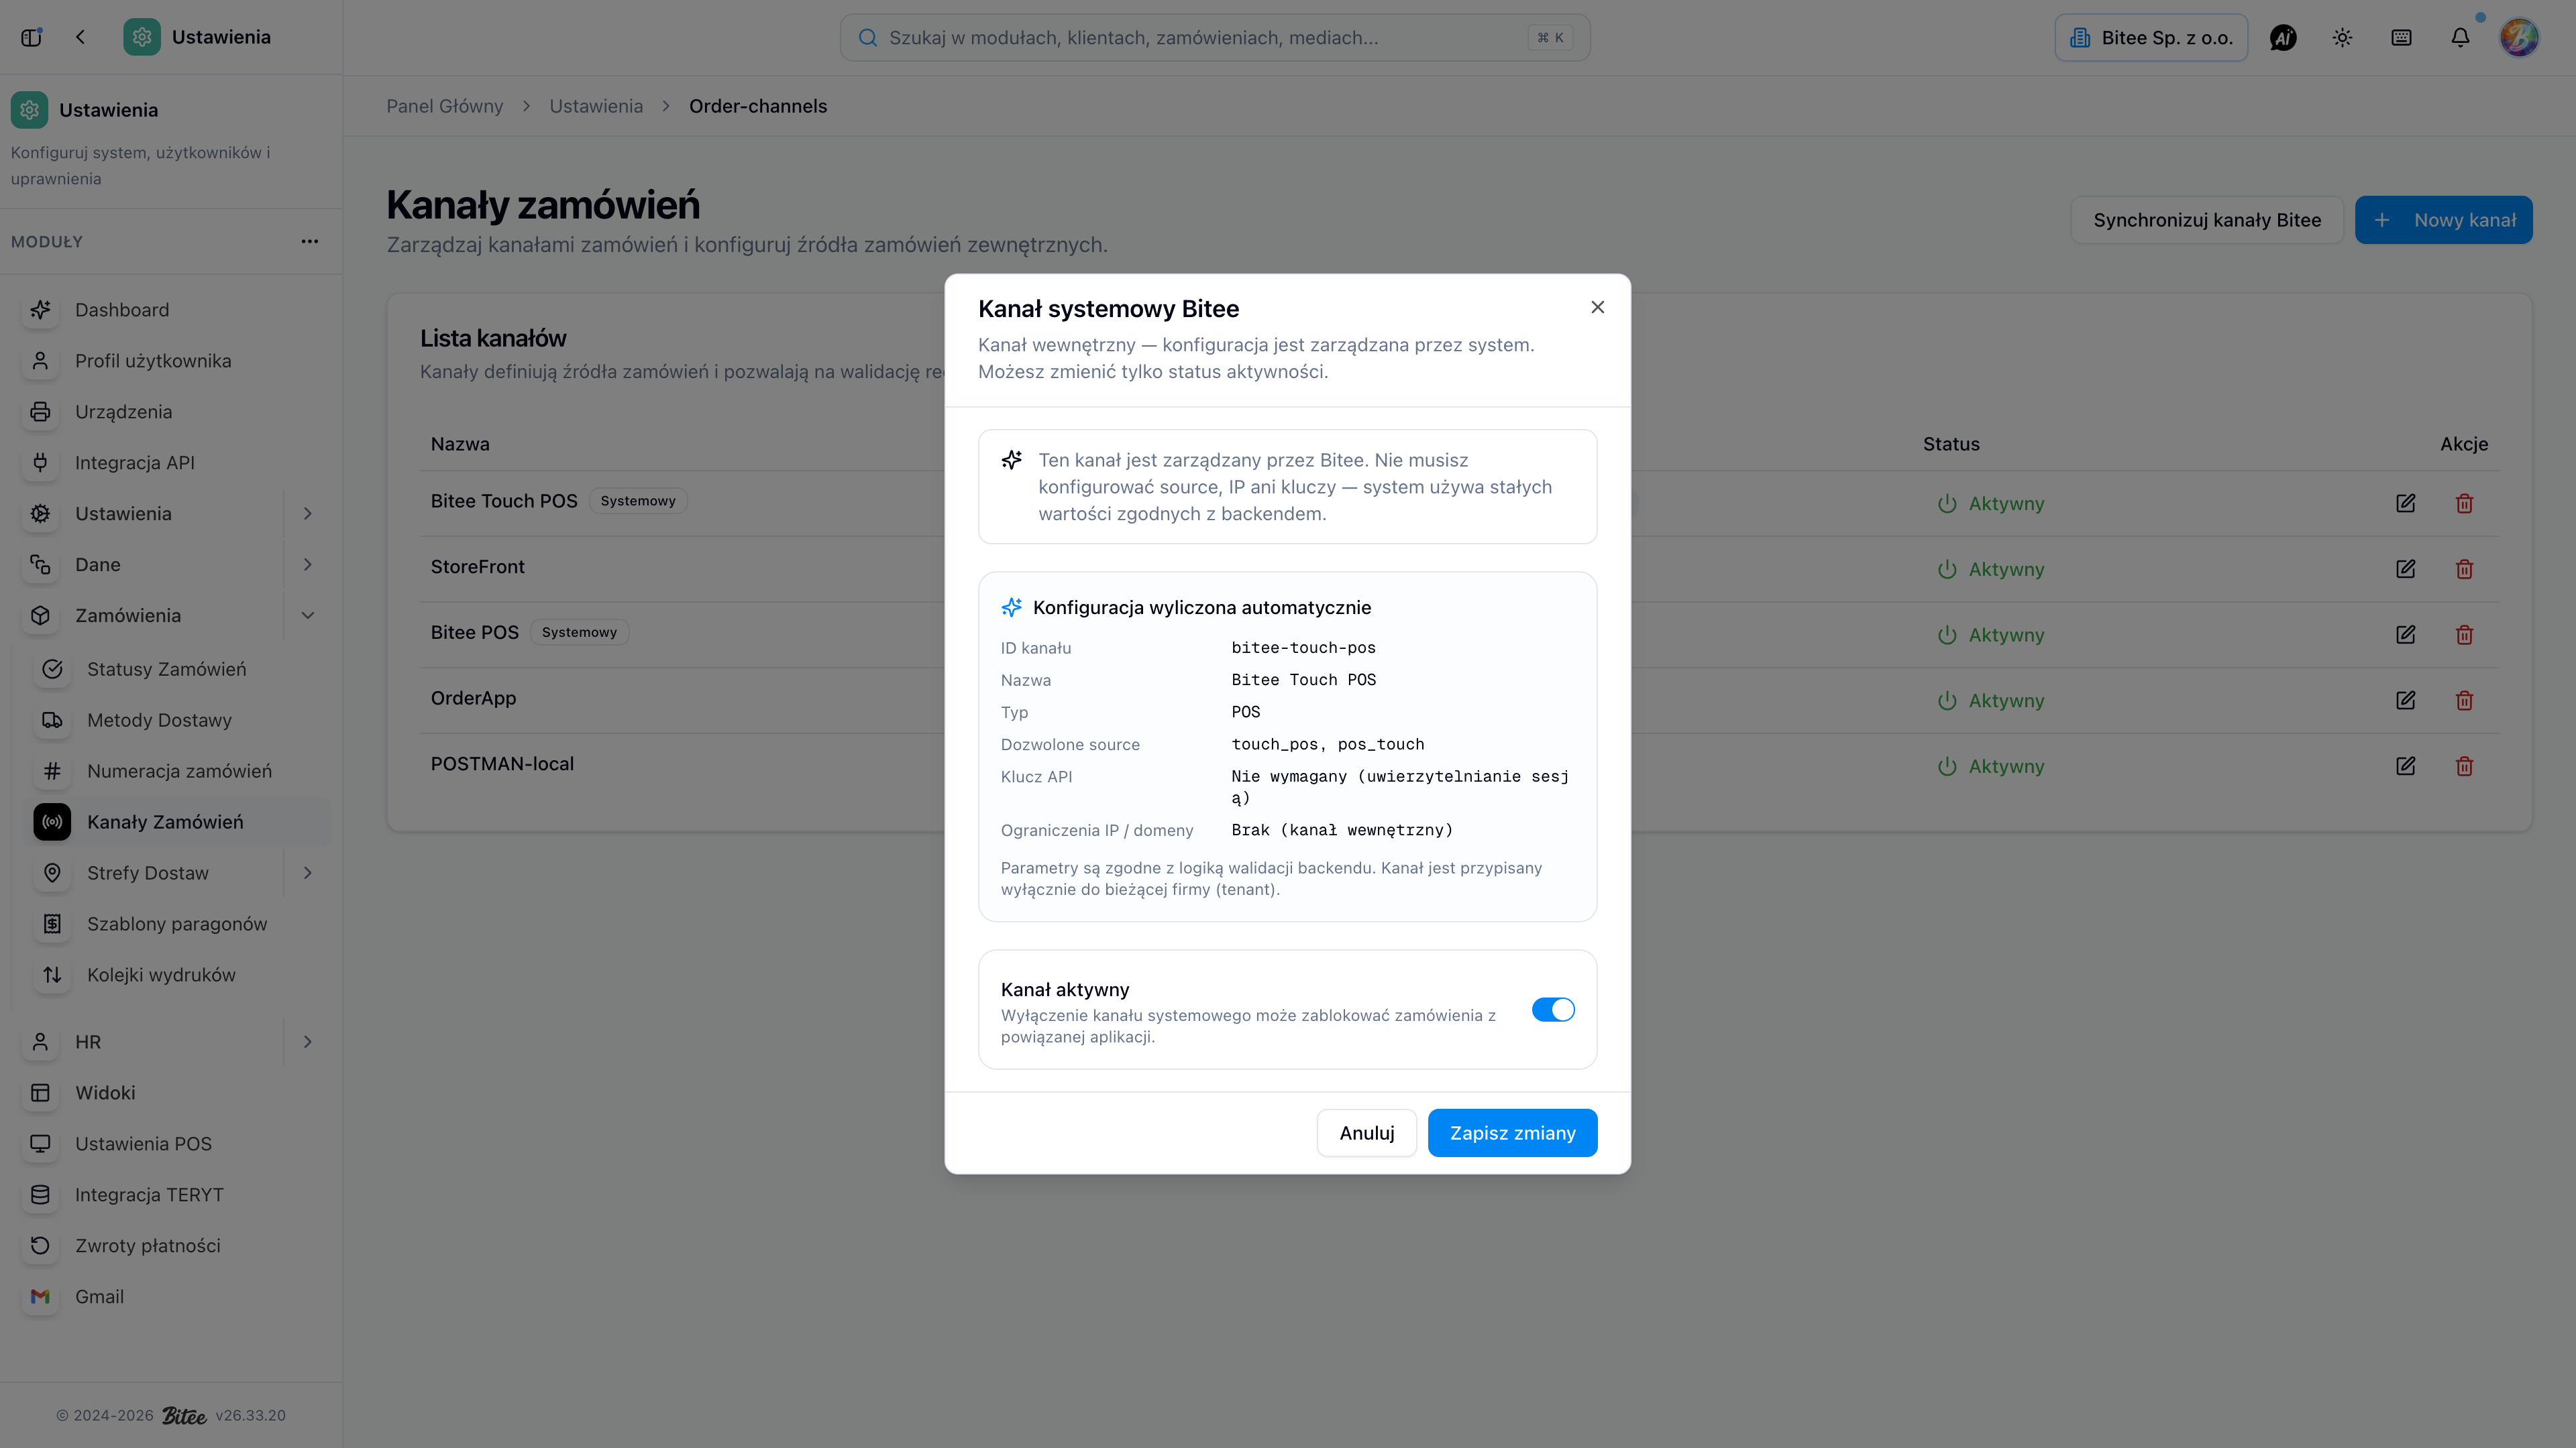Click Synchronizuj kanały Bitee button

[x=2207, y=220]
